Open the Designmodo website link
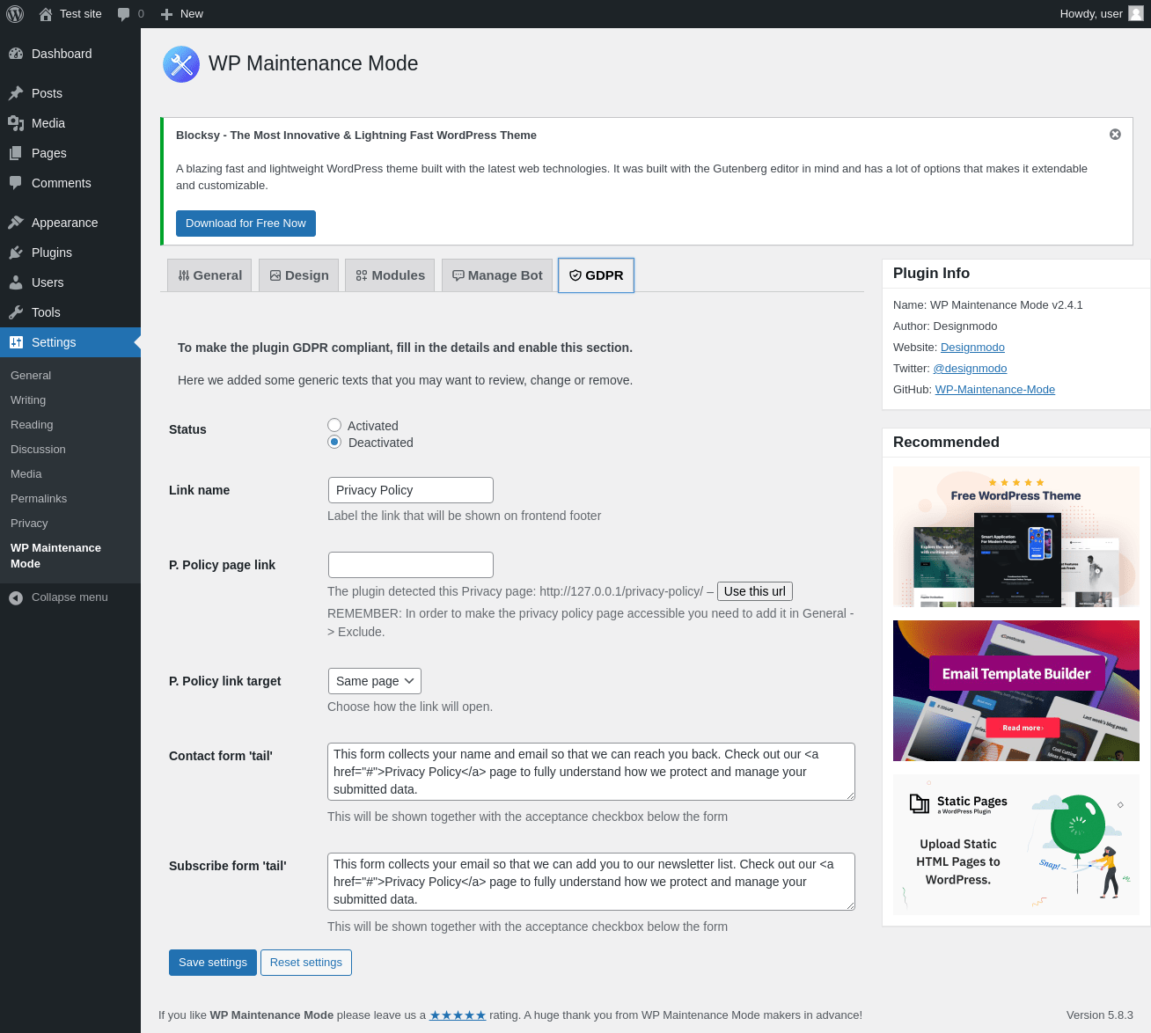The width and height of the screenshot is (1151, 1033). tap(972, 348)
